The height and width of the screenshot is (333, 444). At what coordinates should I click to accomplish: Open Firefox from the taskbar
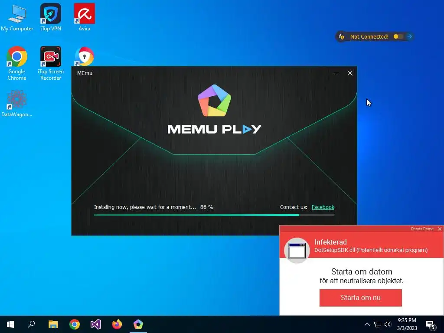[x=117, y=324]
